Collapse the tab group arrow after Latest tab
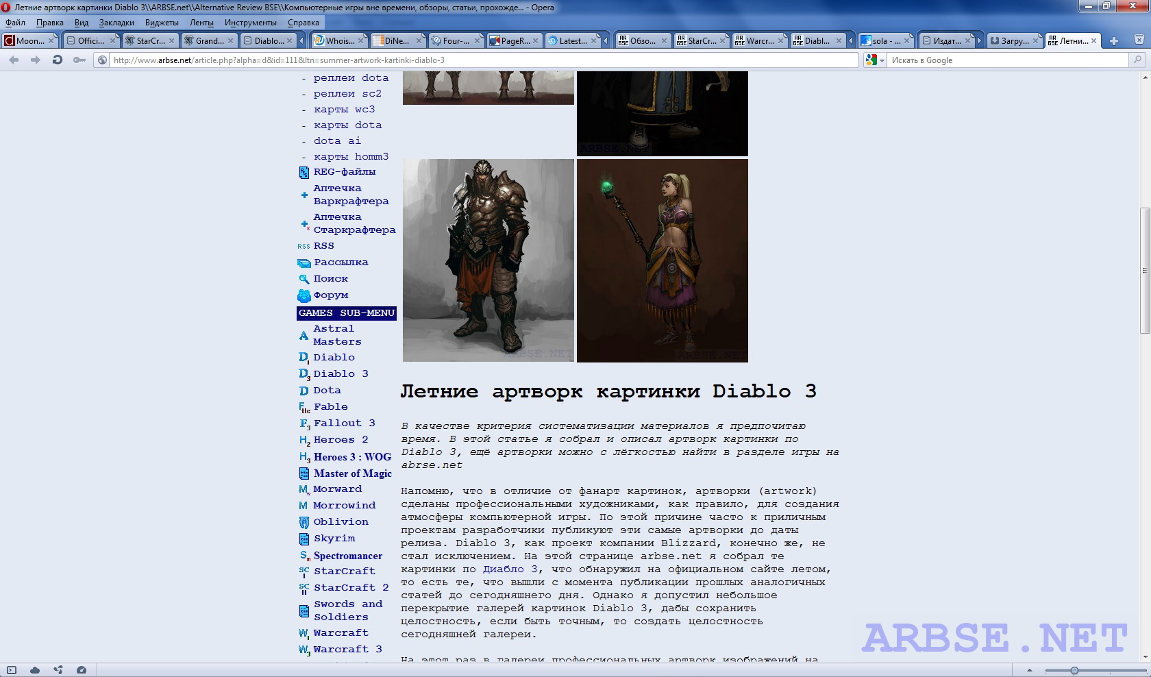1151x677 pixels. tap(606, 41)
